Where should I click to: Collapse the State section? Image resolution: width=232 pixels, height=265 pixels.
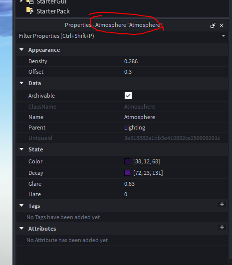pyautogui.click(x=21, y=149)
